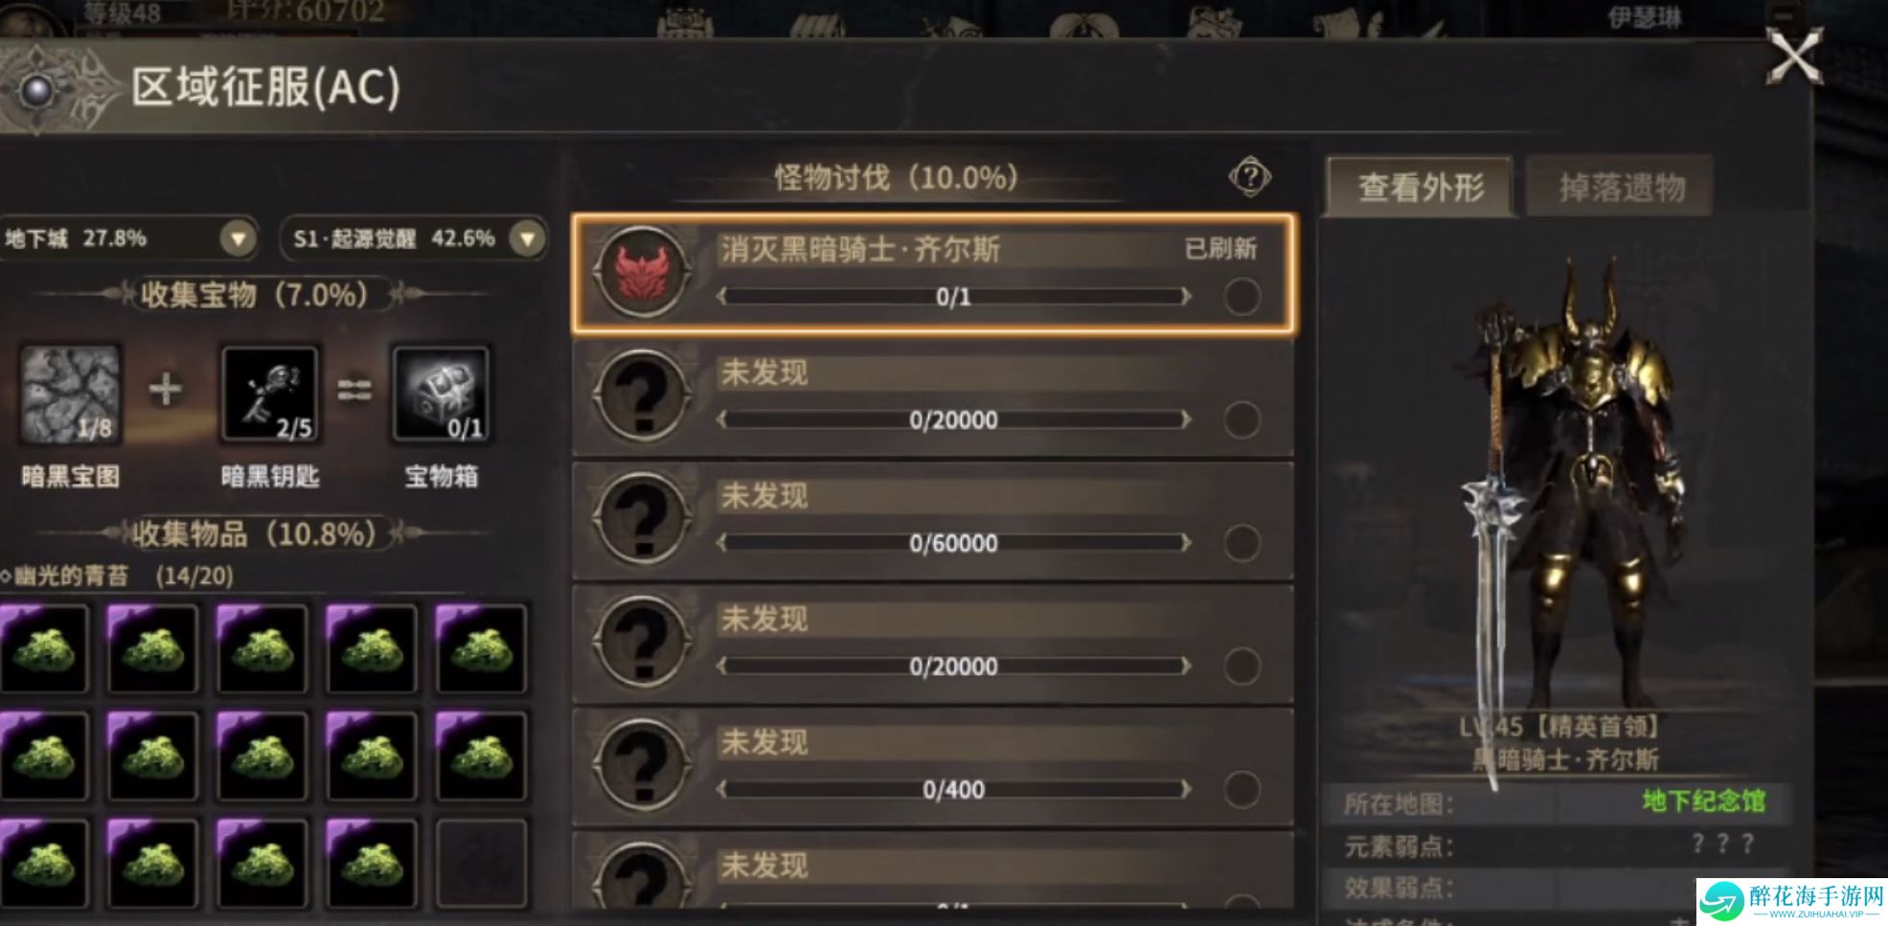Toggle the radio circle on the 0/60000 row
This screenshot has height=926, width=1888.
point(1242,543)
